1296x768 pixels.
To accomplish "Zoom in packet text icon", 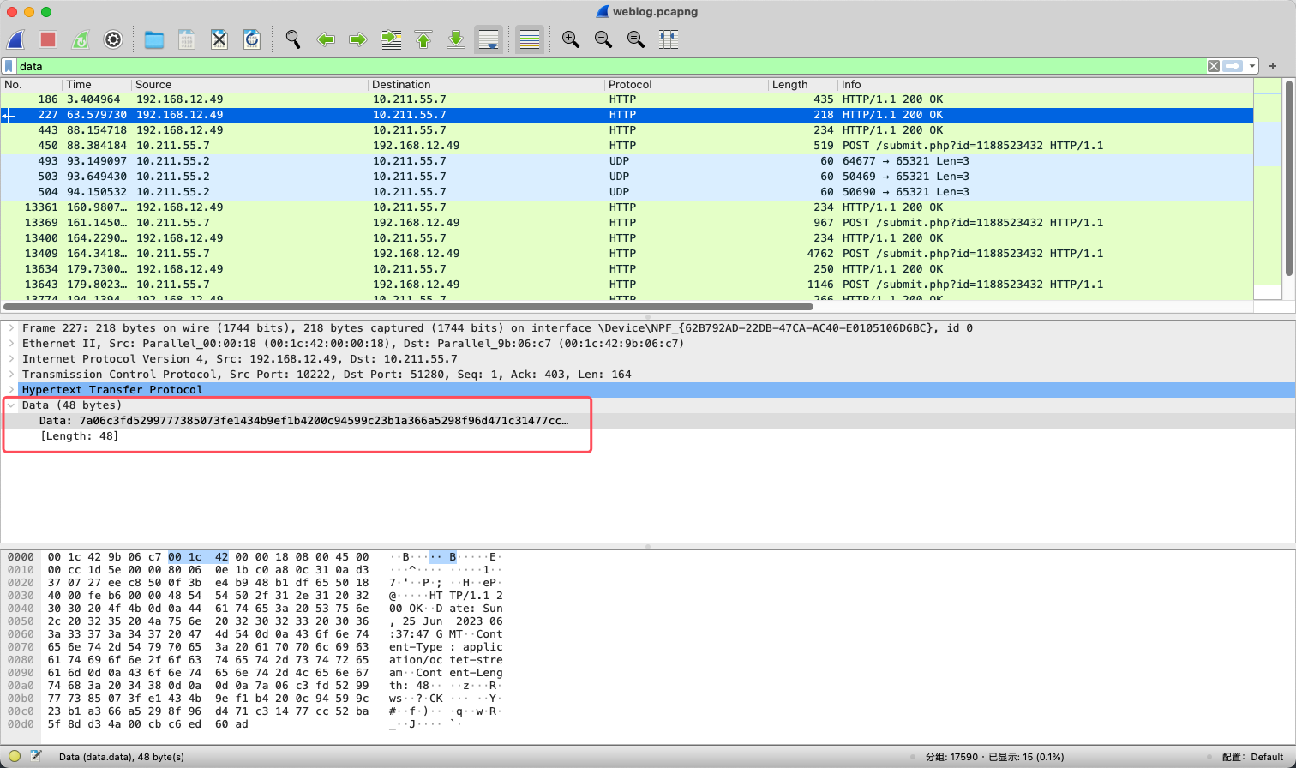I will tap(571, 39).
